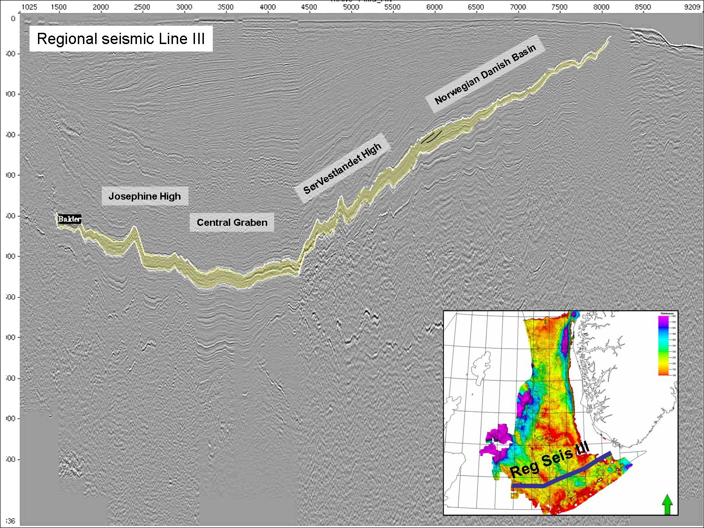Click trace number 6500 on top axis
704x528 pixels.
pos(476,7)
